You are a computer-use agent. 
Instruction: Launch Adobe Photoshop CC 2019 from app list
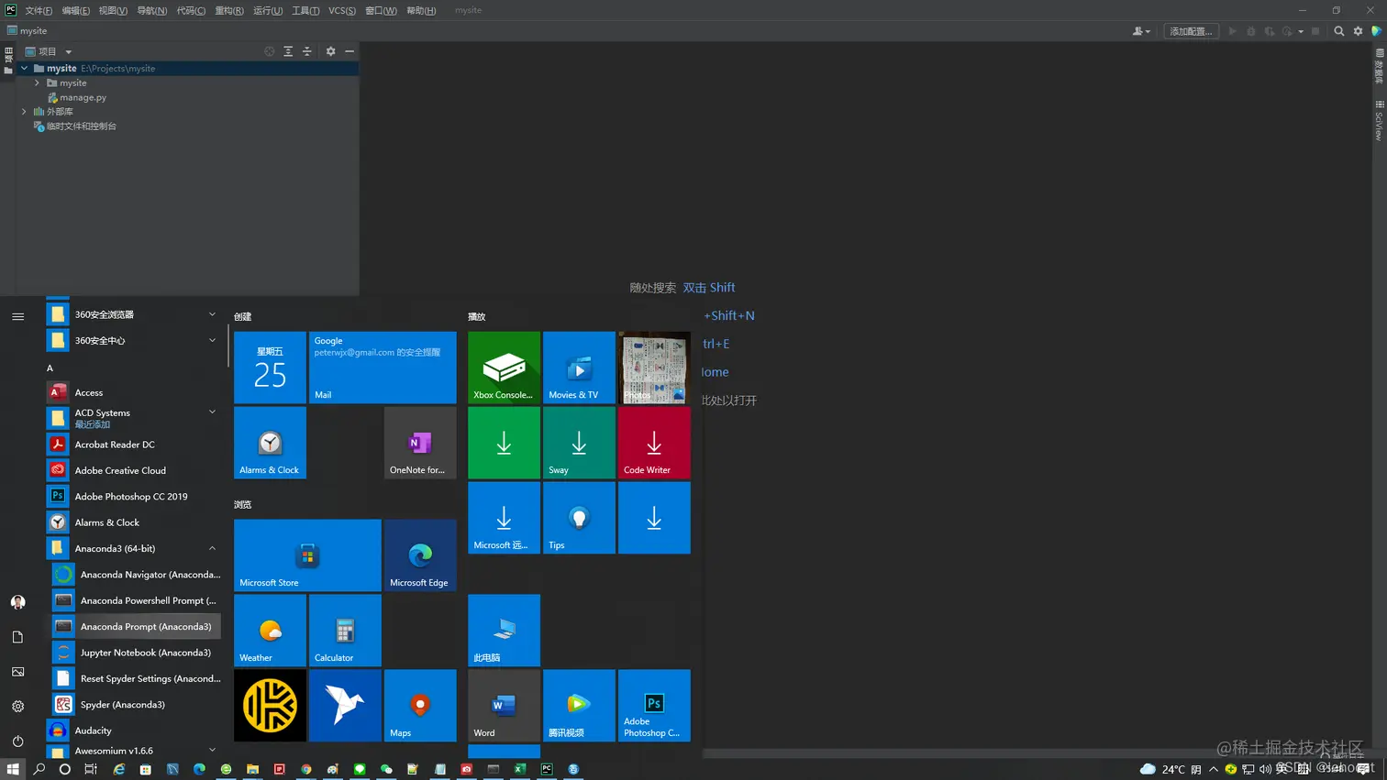(x=133, y=496)
